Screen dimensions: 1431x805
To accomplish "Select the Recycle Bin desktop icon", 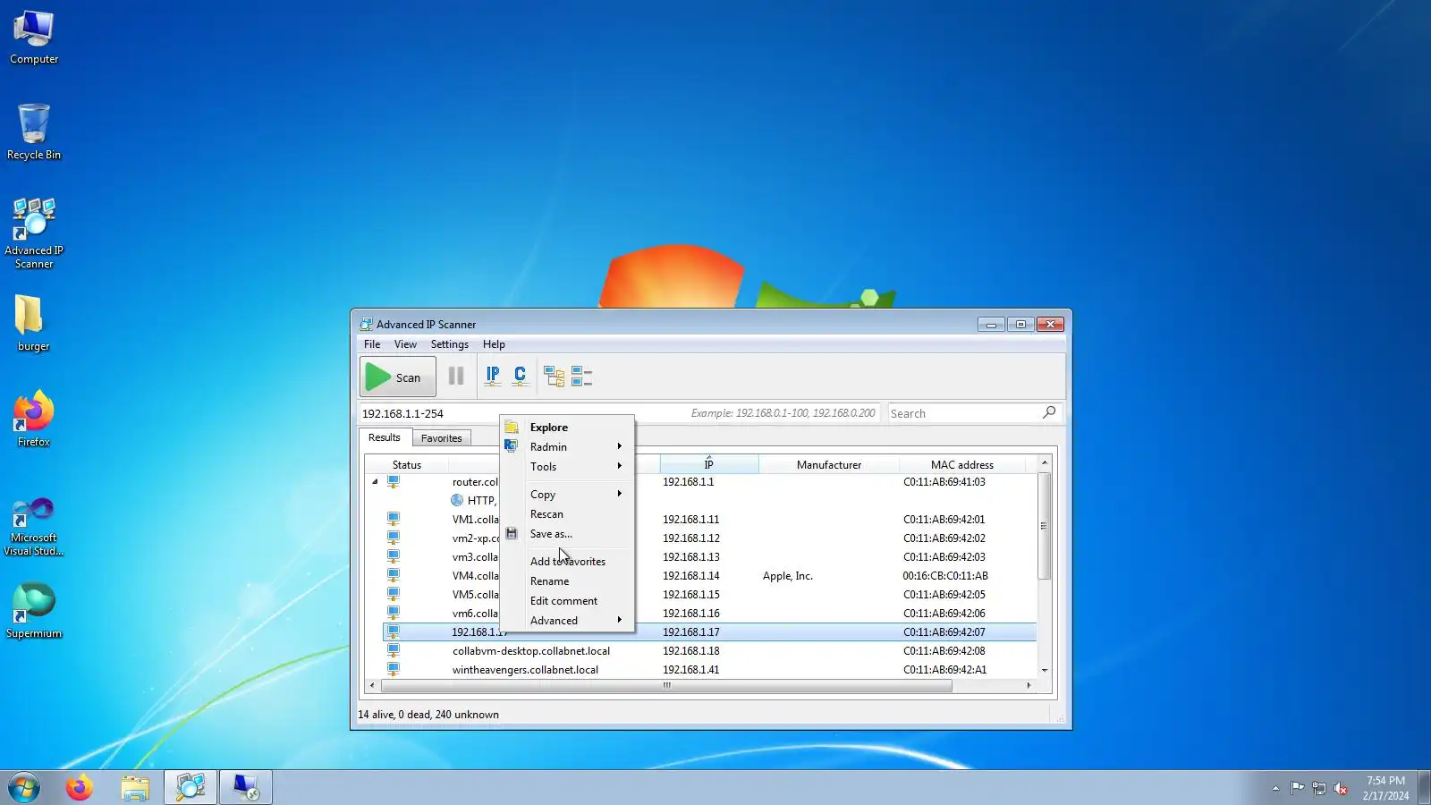I will [x=34, y=132].
